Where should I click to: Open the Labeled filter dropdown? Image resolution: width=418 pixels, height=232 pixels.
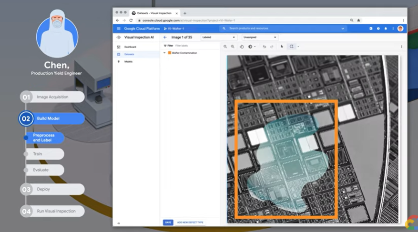(x=218, y=37)
